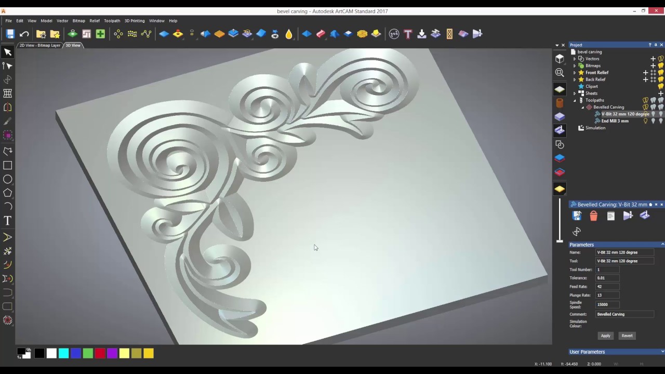
Task: Choose the Create Polygon tool
Action: pyautogui.click(x=8, y=193)
